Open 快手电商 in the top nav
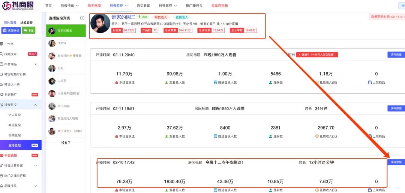 pyautogui.click(x=94, y=5)
